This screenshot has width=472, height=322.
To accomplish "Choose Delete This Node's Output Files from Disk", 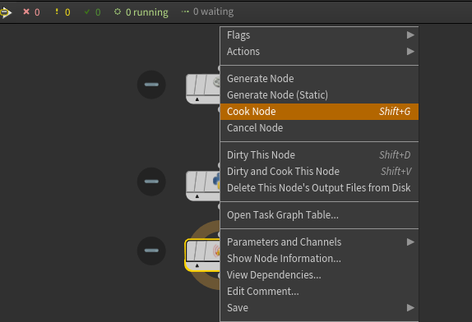I will coord(319,188).
